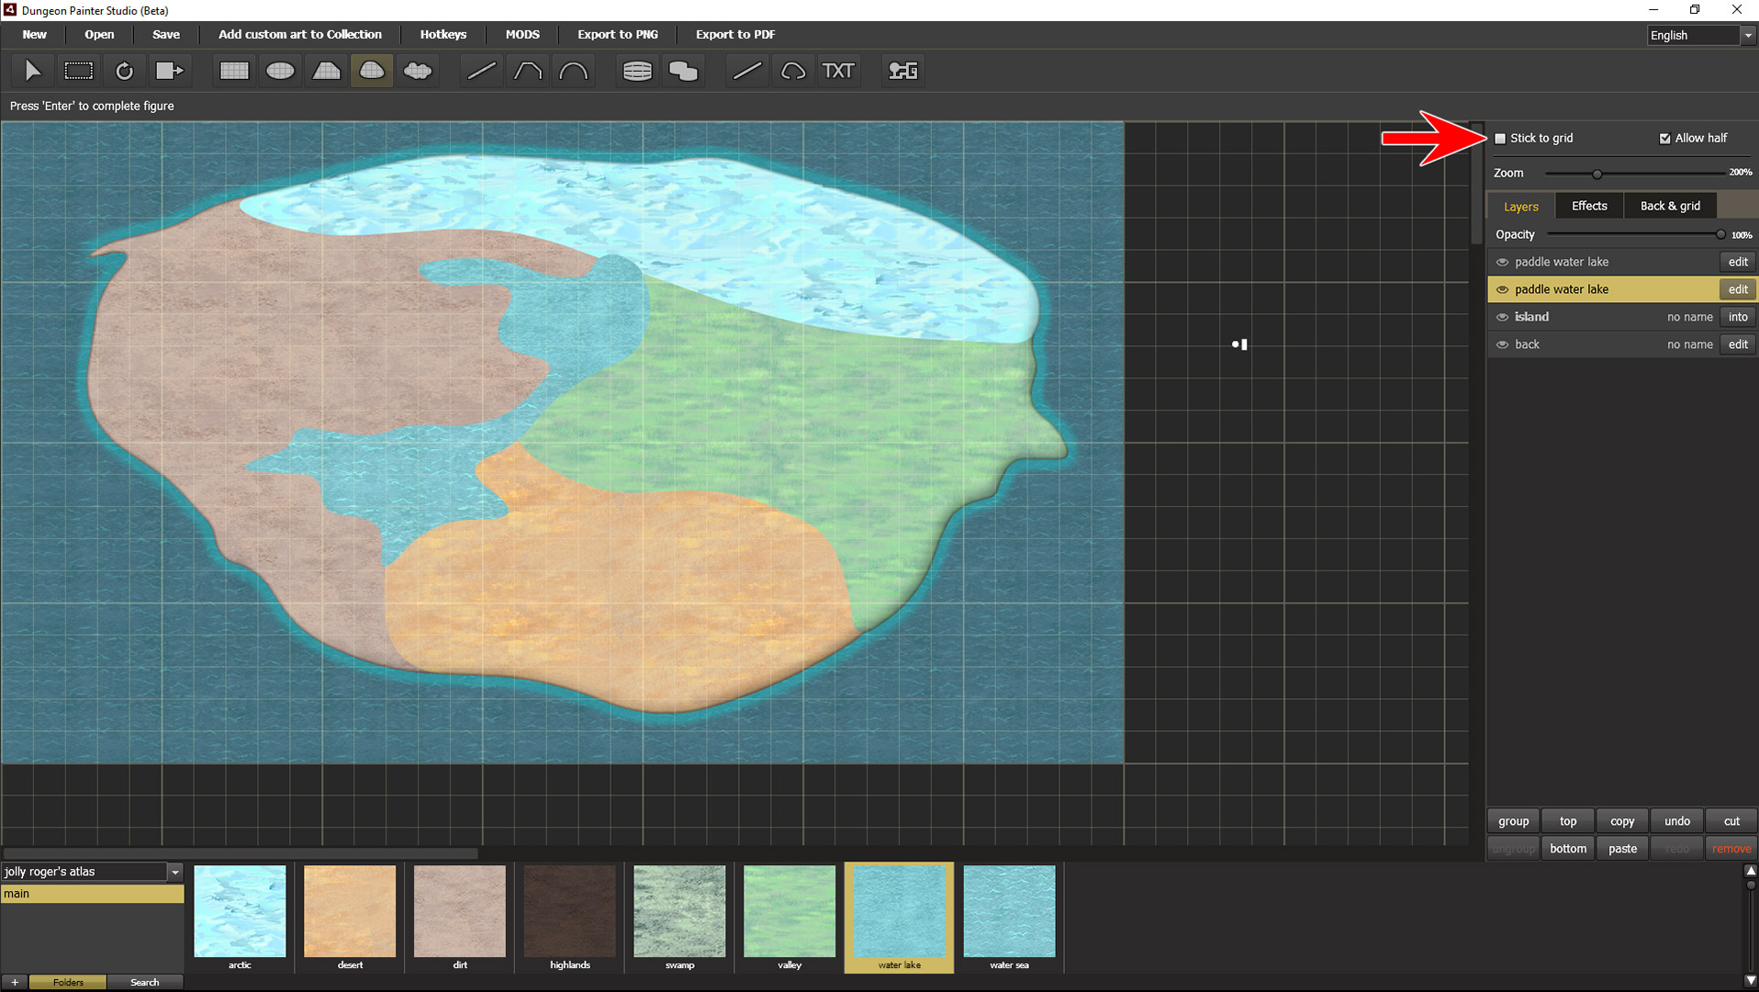Switch to the Search tab
The height and width of the screenshot is (992, 1759).
point(144,982)
